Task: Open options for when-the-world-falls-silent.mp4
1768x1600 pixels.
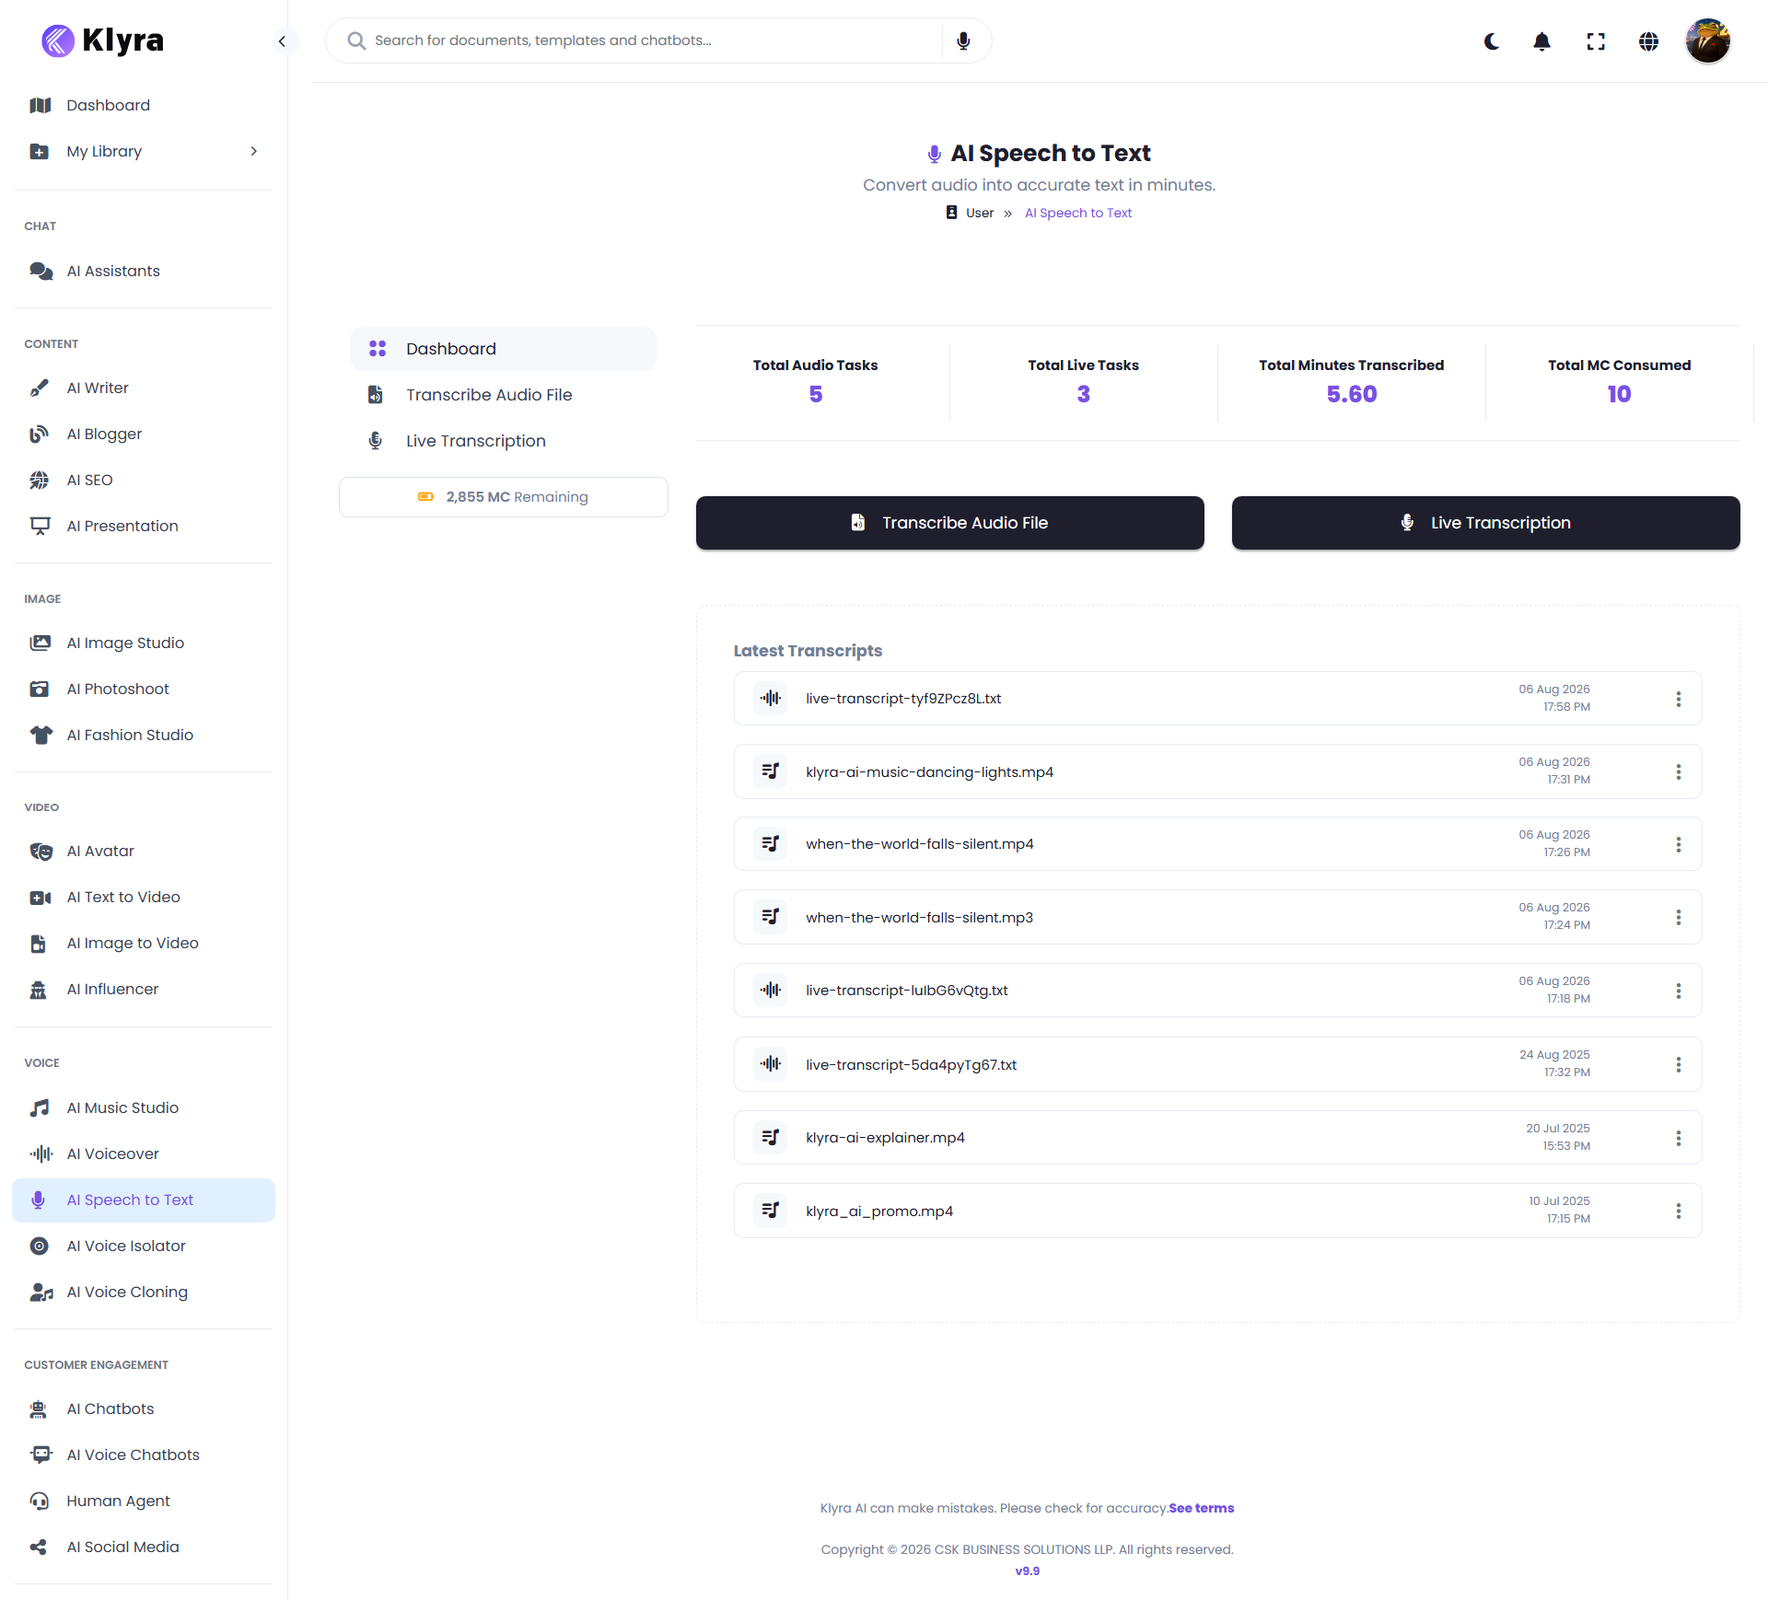Action: click(1679, 844)
